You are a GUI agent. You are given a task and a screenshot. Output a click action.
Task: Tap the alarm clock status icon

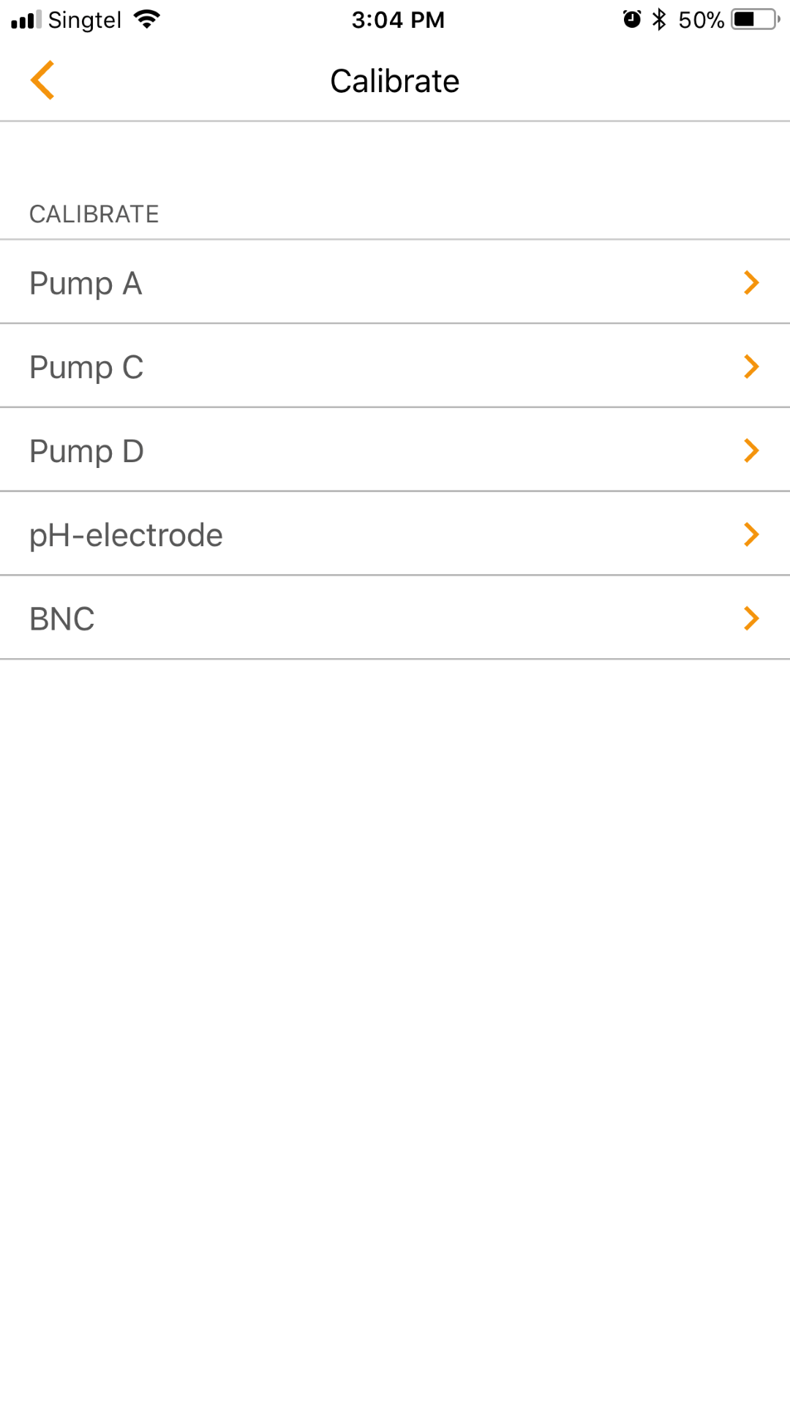point(632,20)
